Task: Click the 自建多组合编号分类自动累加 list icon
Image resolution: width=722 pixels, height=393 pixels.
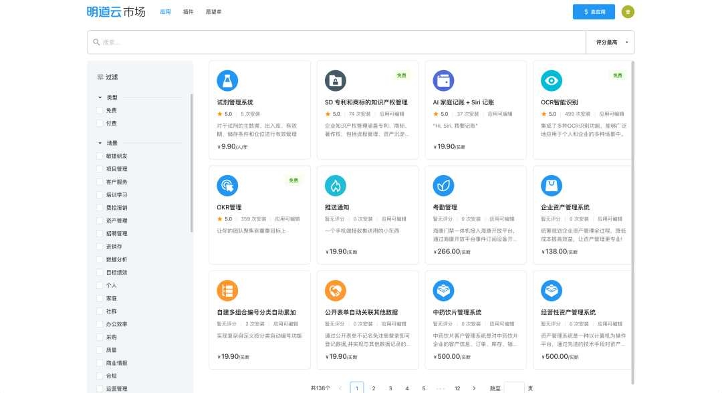Action: [x=227, y=290]
